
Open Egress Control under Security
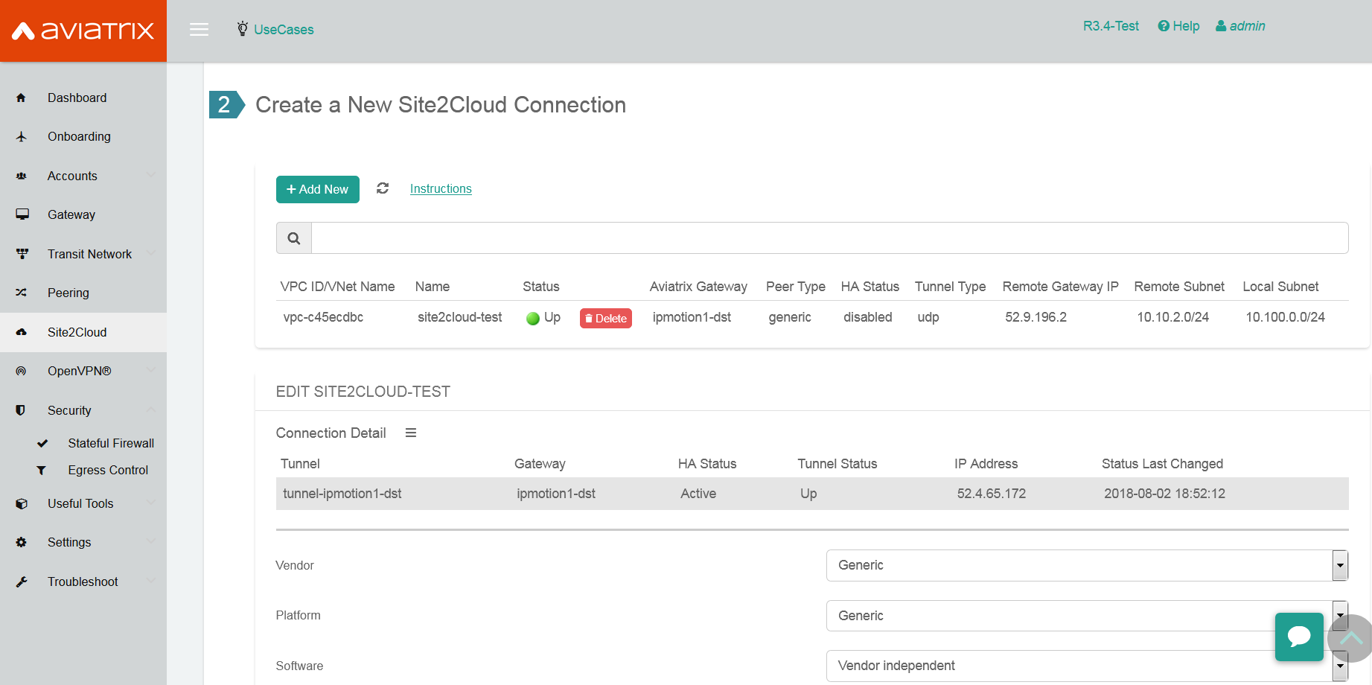point(108,470)
